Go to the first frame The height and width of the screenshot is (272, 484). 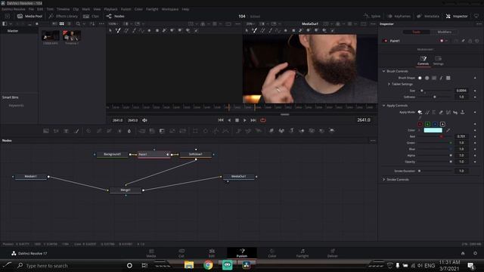(220, 120)
